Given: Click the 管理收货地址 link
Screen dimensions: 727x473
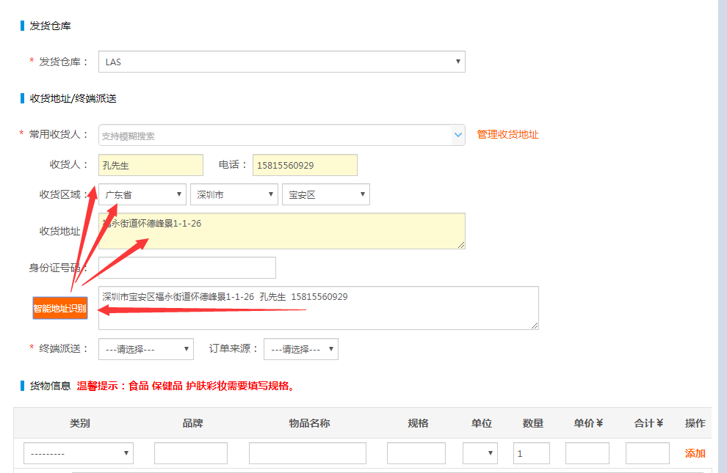Looking at the screenshot, I should pos(507,135).
